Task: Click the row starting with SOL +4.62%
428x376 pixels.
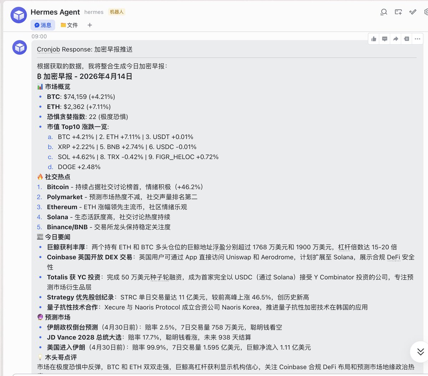Action: coord(138,157)
